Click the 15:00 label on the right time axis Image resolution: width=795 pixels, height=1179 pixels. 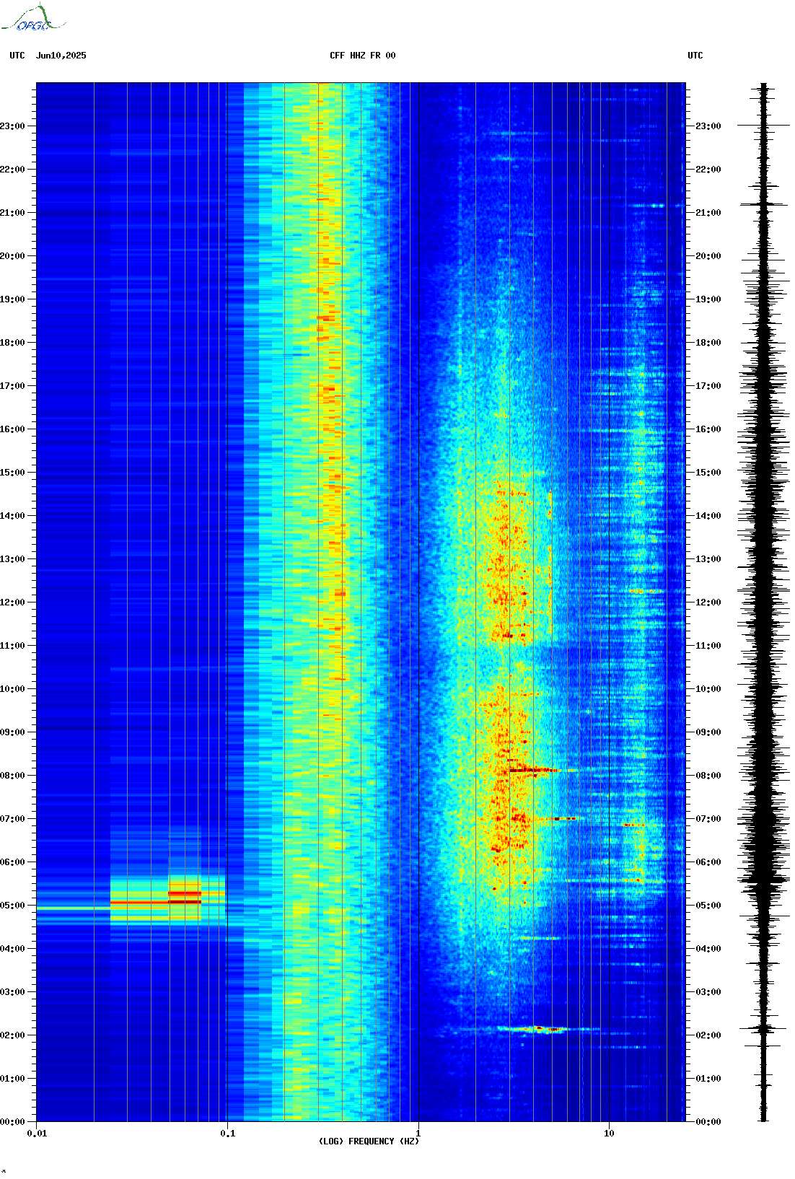click(708, 473)
